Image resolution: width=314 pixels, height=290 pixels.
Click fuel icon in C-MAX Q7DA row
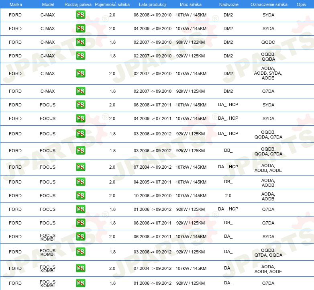[80, 91]
